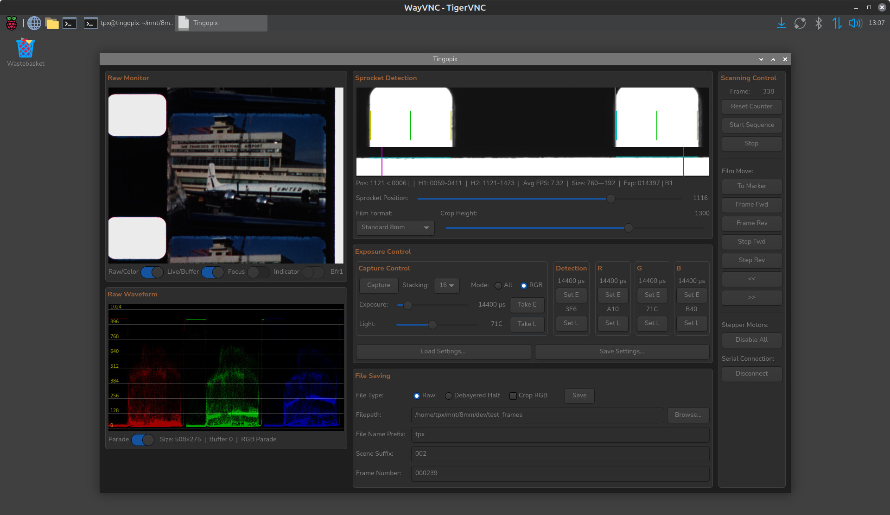
Task: Toggle the Raw/Color switch
Action: [x=152, y=272]
